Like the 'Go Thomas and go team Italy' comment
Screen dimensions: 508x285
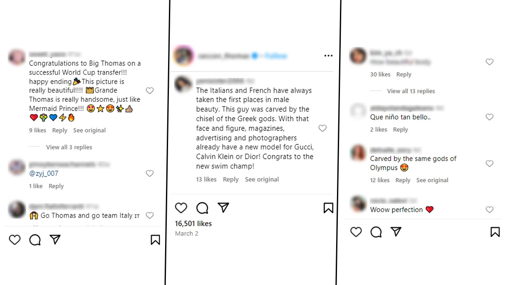[x=149, y=216]
